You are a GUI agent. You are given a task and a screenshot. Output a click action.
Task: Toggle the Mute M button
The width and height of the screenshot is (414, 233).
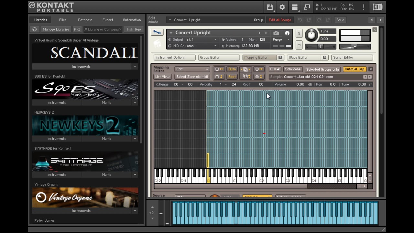point(299,45)
